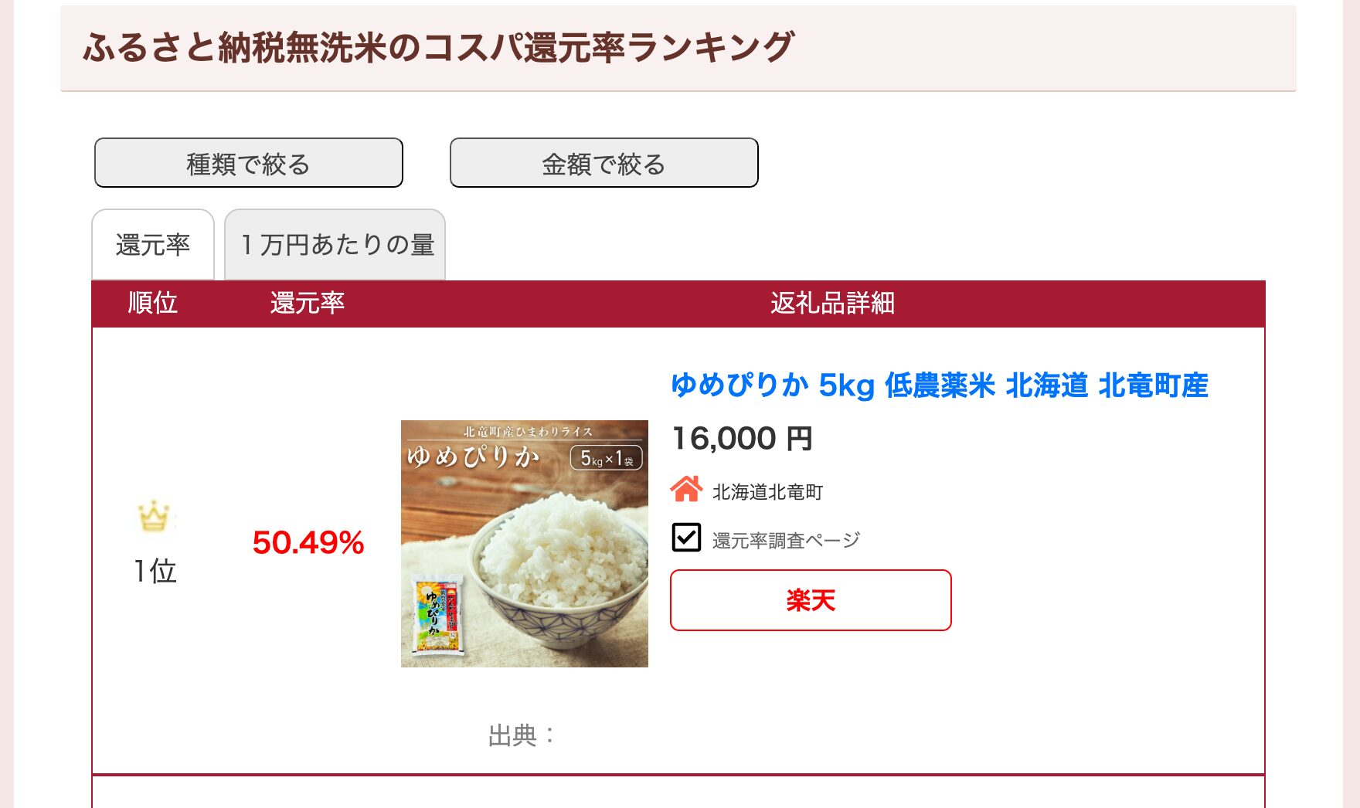
Task: Switch to the 還元率 tab
Action: pyautogui.click(x=152, y=243)
